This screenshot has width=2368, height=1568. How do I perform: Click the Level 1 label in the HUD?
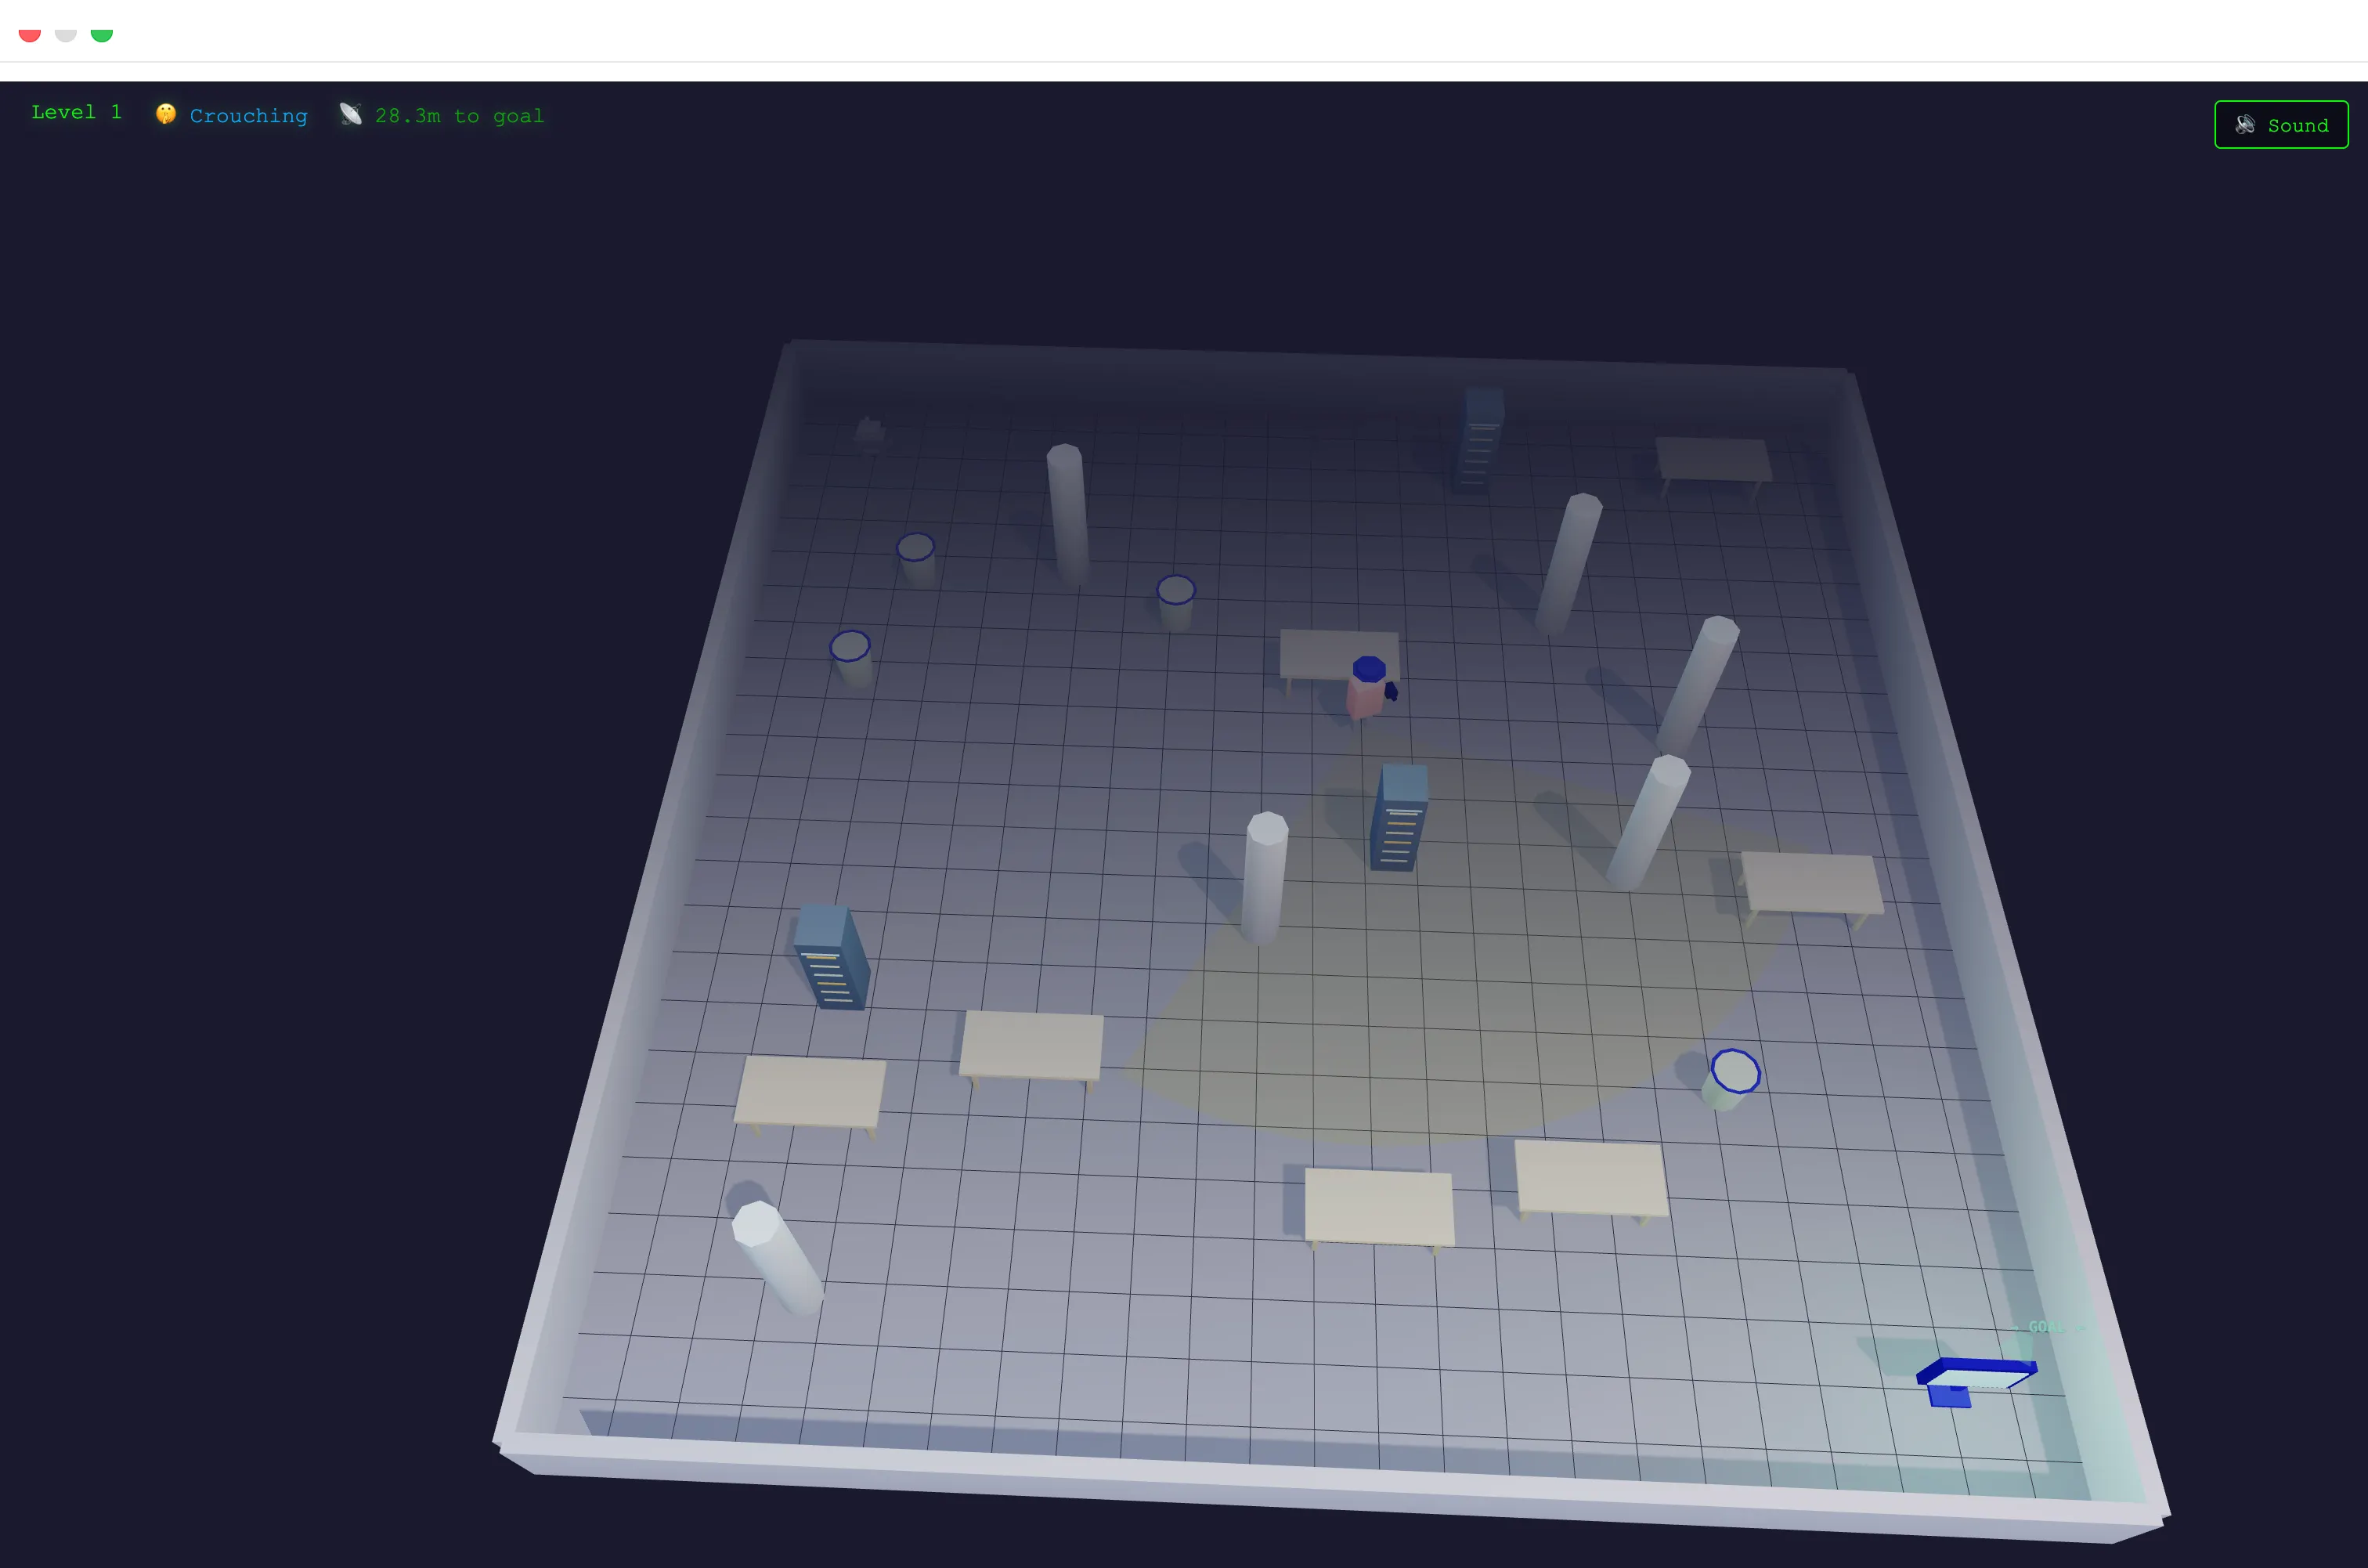77,112
